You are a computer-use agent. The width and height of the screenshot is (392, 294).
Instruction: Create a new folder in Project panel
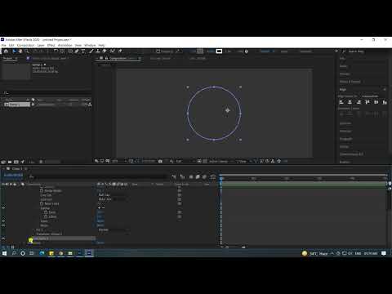[x=10, y=162]
